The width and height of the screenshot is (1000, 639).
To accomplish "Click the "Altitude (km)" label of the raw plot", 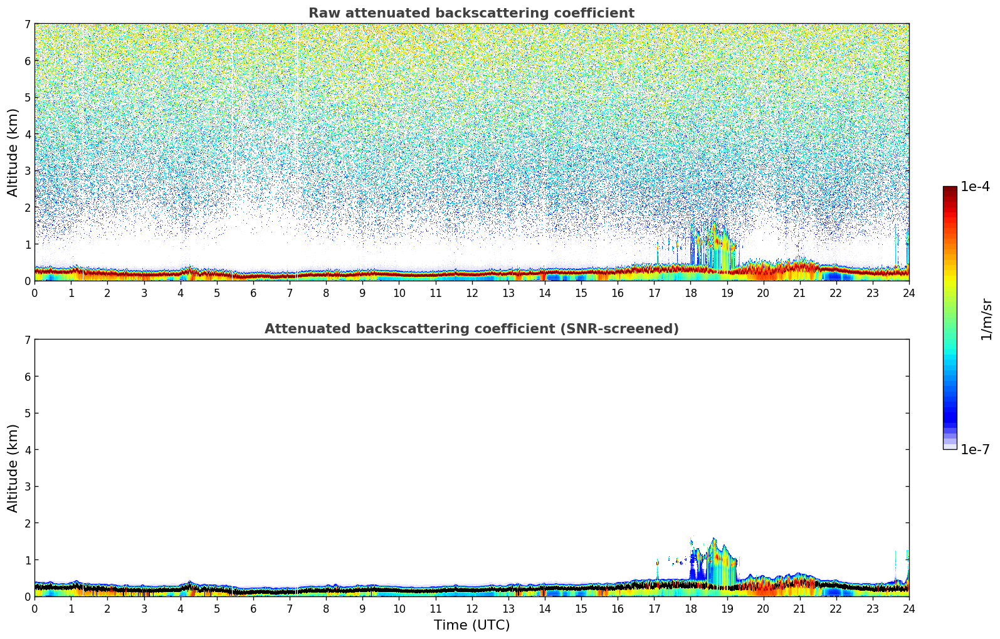I will coord(13,152).
